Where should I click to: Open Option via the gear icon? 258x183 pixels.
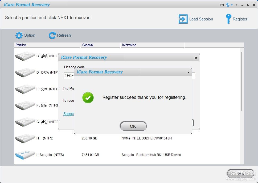point(19,35)
